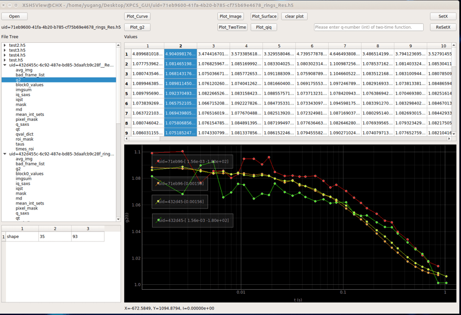This screenshot has width=461, height=315.
Task: Select mean_int_sets under first uid node
Action: (x=30, y=114)
